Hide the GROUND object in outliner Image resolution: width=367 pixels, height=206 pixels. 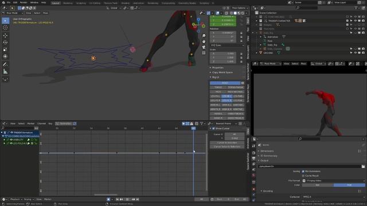(x=356, y=53)
